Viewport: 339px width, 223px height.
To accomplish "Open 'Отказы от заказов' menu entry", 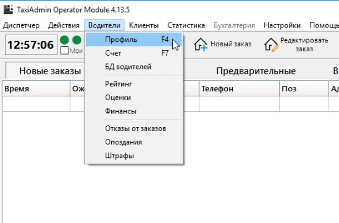I will pyautogui.click(x=135, y=129).
